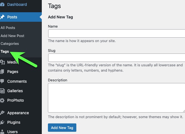Click the Comments speech bubble icon

(2, 81)
